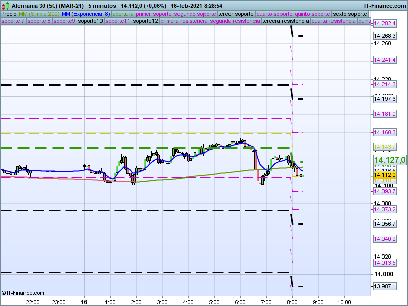Click the 6:00 time axis label
Image resolution: width=408 pixels, height=306 pixels.
click(x=240, y=302)
